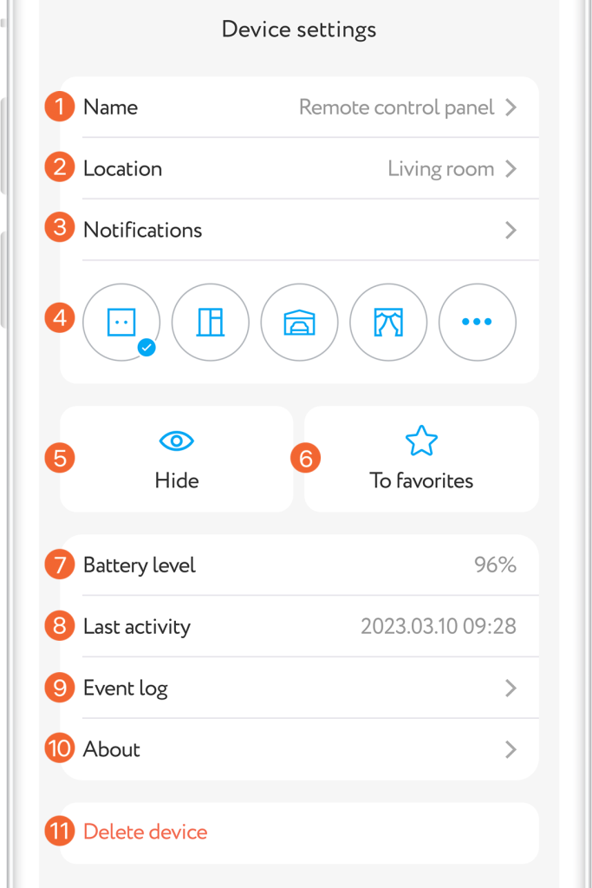Expand the Notifications settings arrow

(511, 230)
